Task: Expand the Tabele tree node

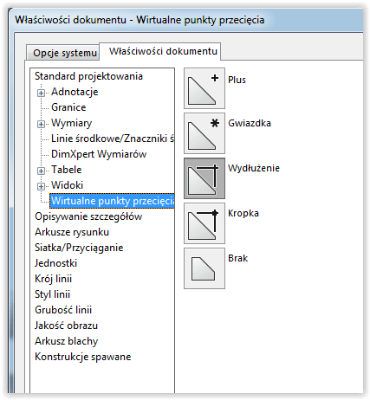Action: point(41,171)
